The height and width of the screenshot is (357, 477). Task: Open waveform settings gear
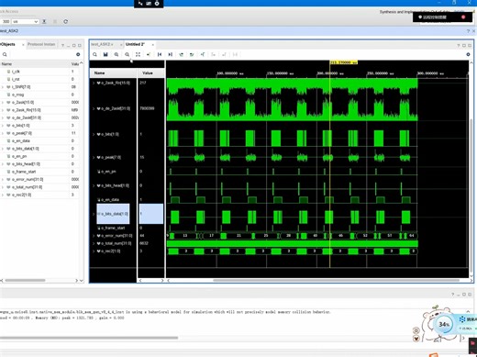click(468, 54)
